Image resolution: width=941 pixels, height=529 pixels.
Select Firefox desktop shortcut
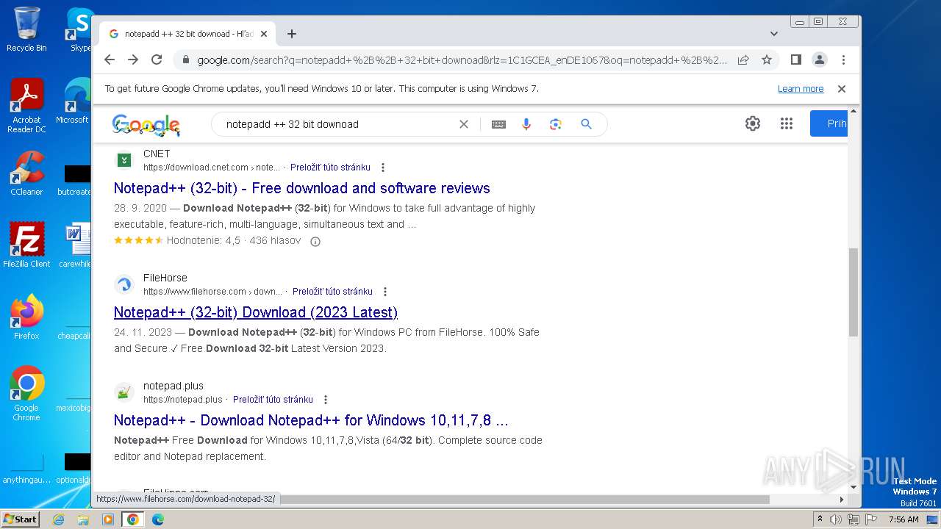point(26,317)
